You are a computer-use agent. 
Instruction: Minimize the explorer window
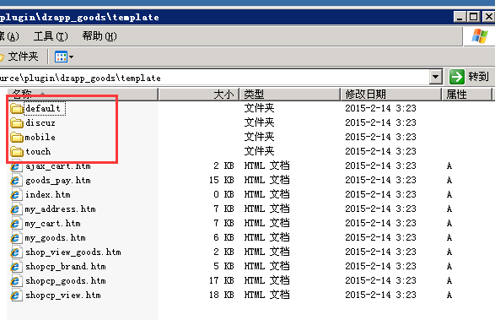point(460,17)
